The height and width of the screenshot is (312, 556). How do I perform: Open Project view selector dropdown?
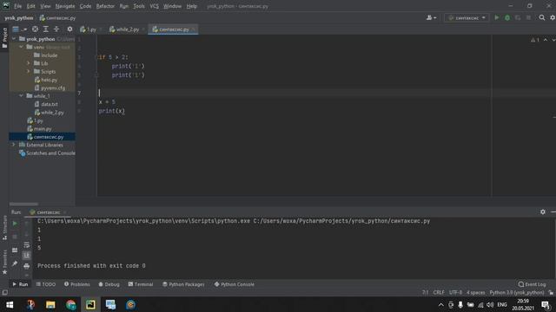(x=19, y=29)
